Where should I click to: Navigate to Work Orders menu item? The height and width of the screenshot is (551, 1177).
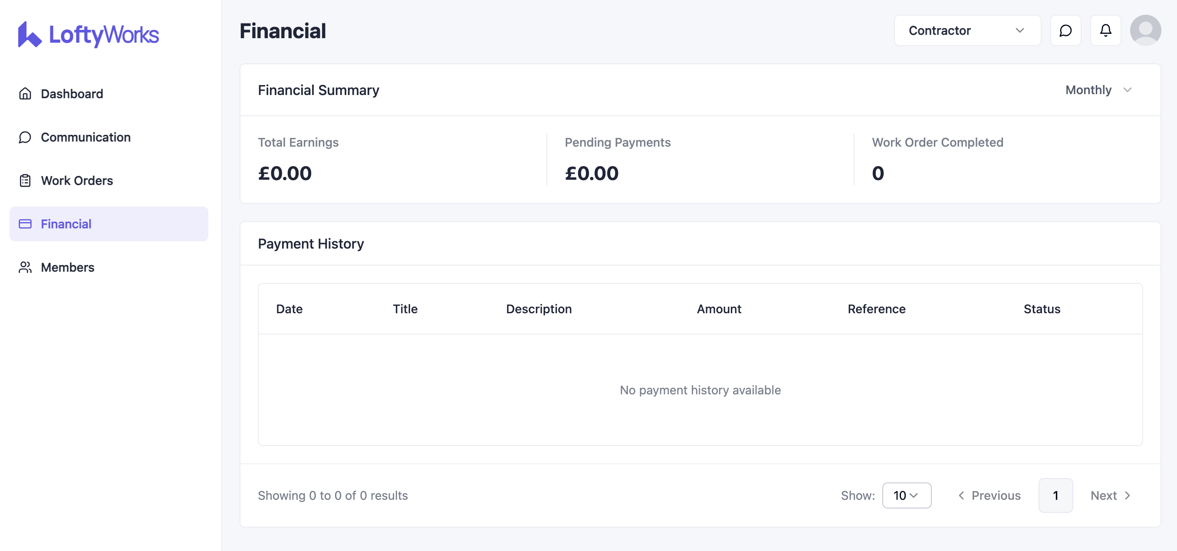pyautogui.click(x=77, y=180)
